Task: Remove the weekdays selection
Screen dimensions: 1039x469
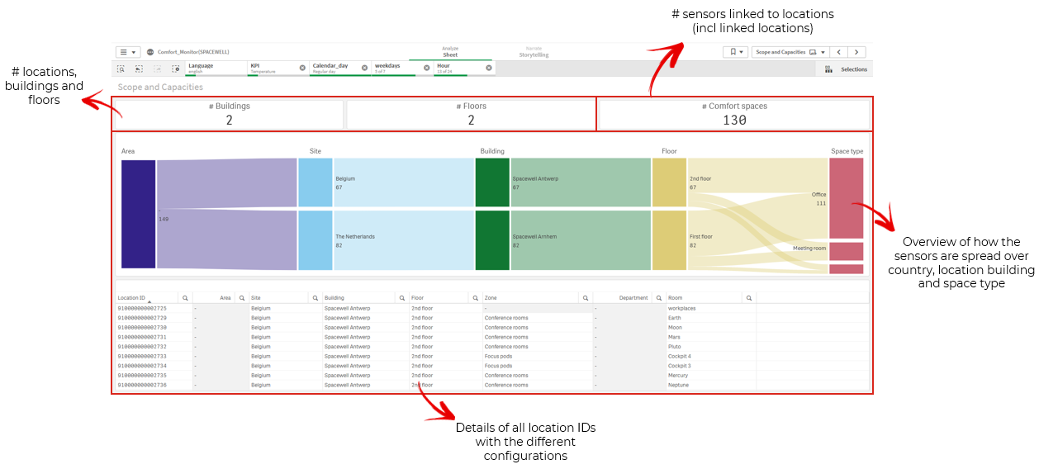Action: click(x=427, y=68)
